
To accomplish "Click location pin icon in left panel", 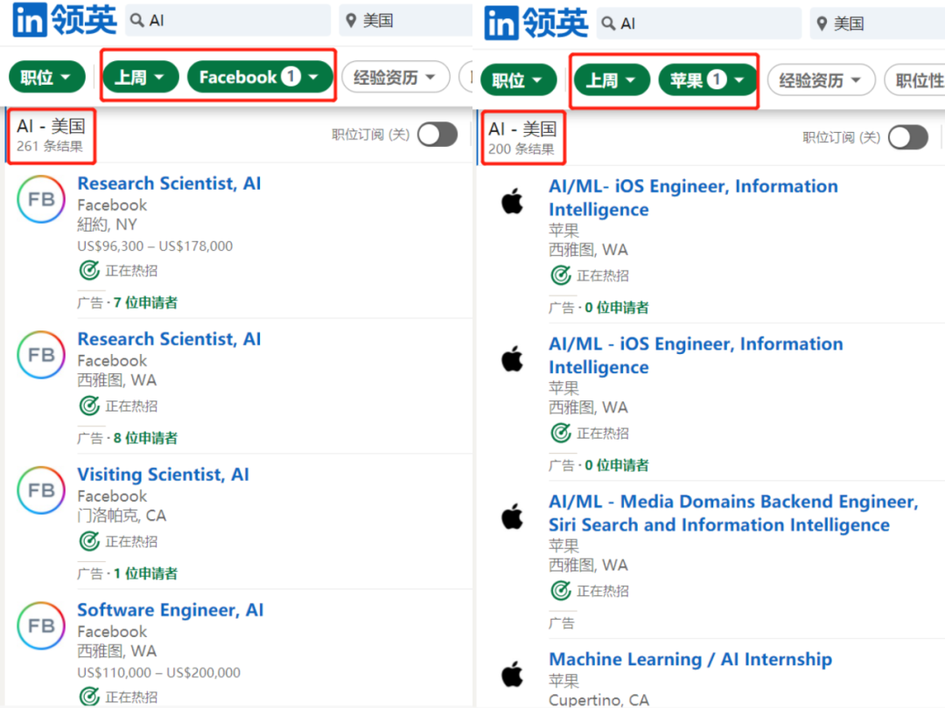I will pyautogui.click(x=352, y=20).
